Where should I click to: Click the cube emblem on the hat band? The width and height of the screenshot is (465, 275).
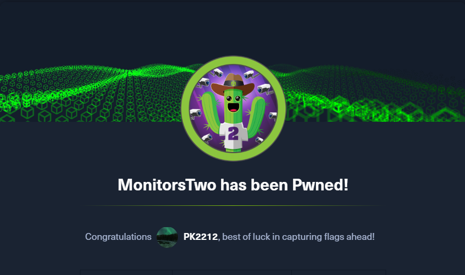pos(233,84)
